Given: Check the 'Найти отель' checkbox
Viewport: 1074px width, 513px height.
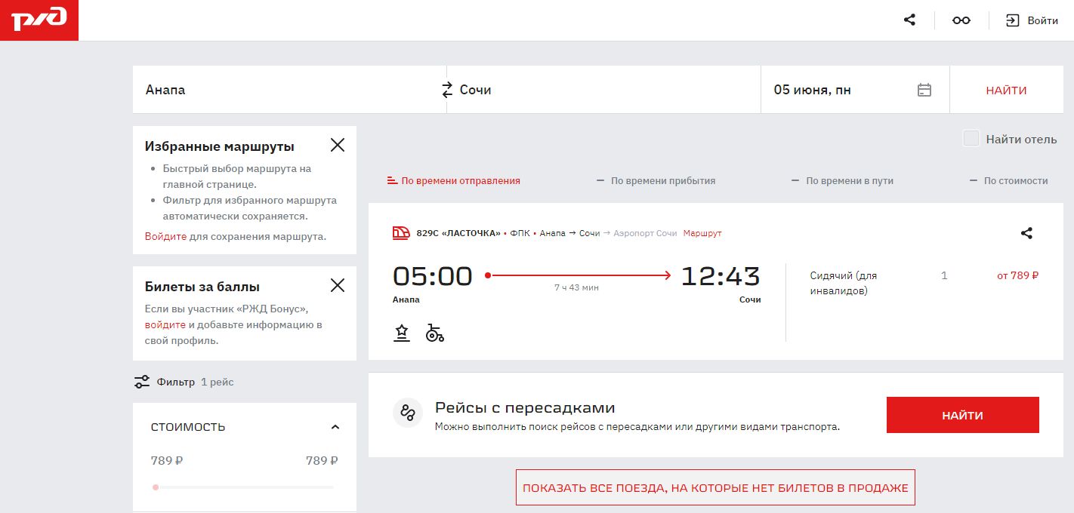Looking at the screenshot, I should [x=971, y=139].
